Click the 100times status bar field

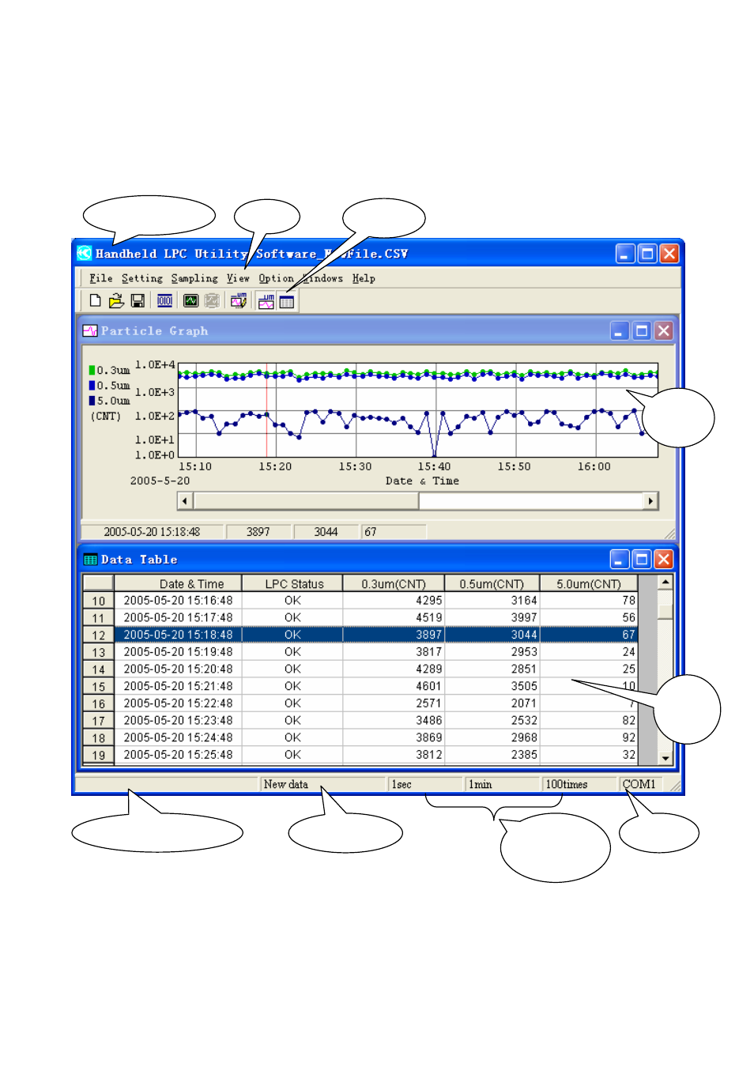point(580,784)
